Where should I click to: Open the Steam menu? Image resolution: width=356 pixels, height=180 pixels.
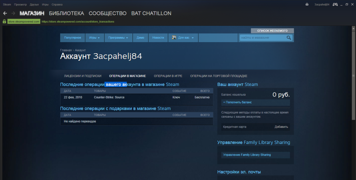click(x=7, y=5)
